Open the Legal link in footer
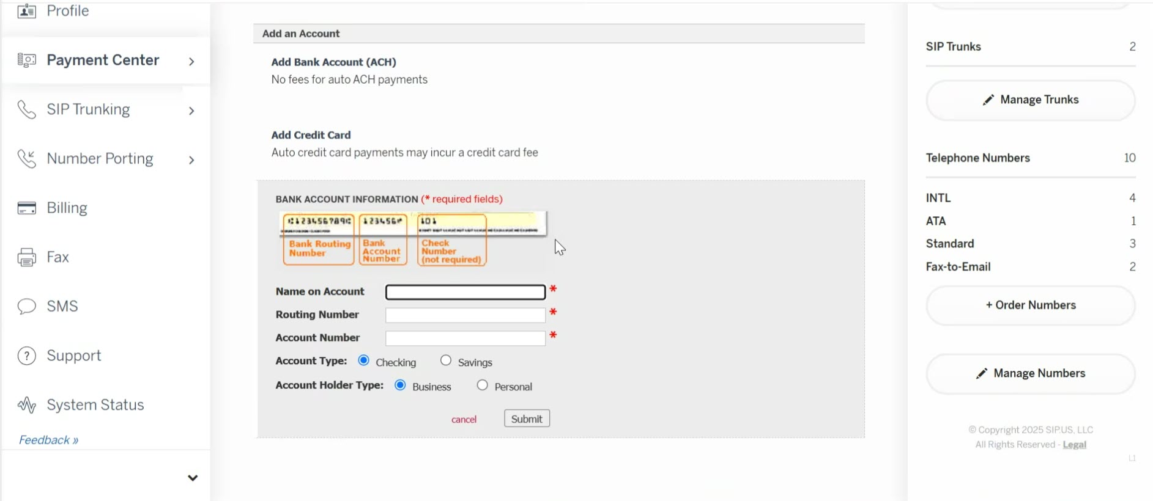The width and height of the screenshot is (1153, 501). (x=1075, y=445)
